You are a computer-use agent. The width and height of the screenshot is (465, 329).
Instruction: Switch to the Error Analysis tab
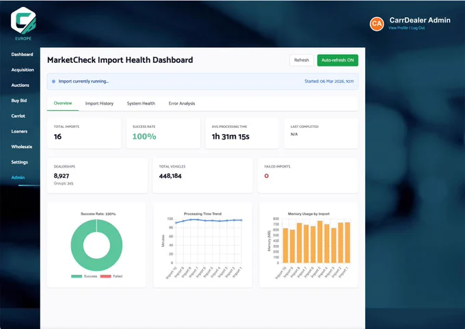click(182, 103)
